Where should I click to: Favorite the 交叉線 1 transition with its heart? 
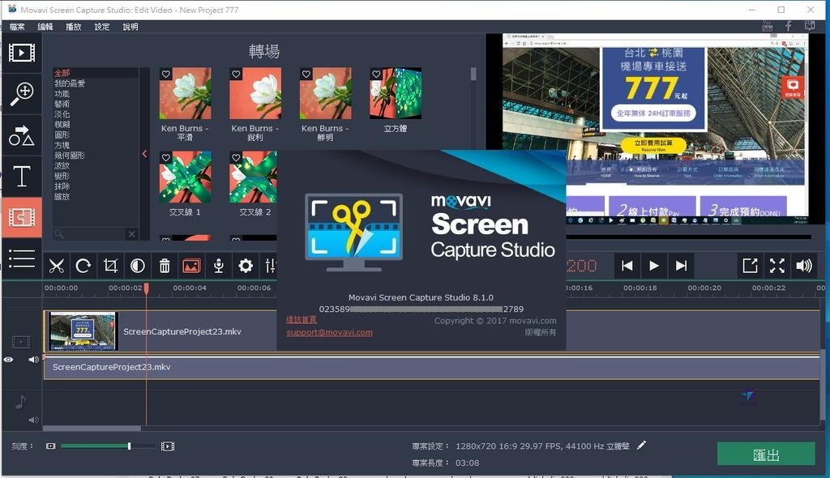tap(166, 158)
